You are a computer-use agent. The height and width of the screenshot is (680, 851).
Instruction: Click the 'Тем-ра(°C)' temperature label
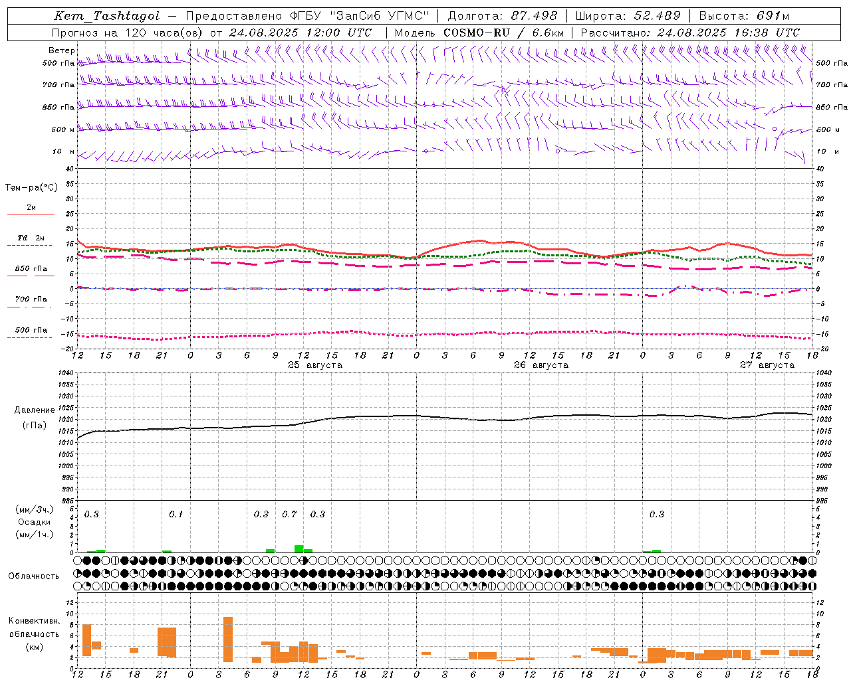(31, 188)
